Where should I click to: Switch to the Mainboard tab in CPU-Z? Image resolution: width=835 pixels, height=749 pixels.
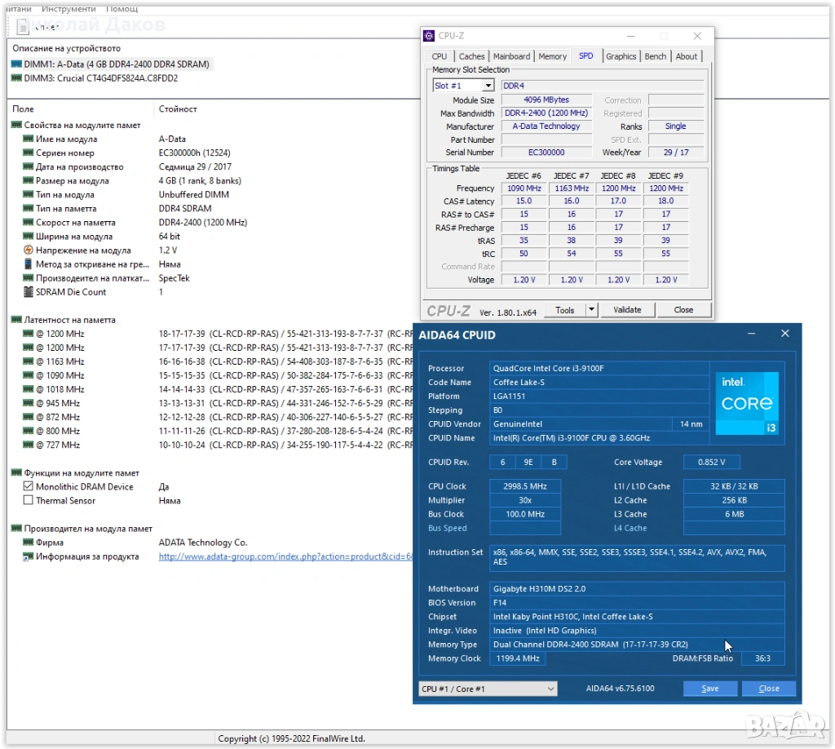[511, 56]
